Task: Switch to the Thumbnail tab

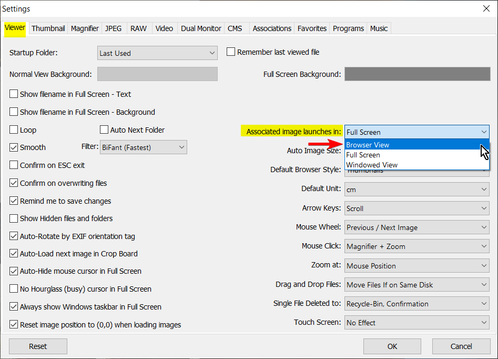Action: [48, 28]
